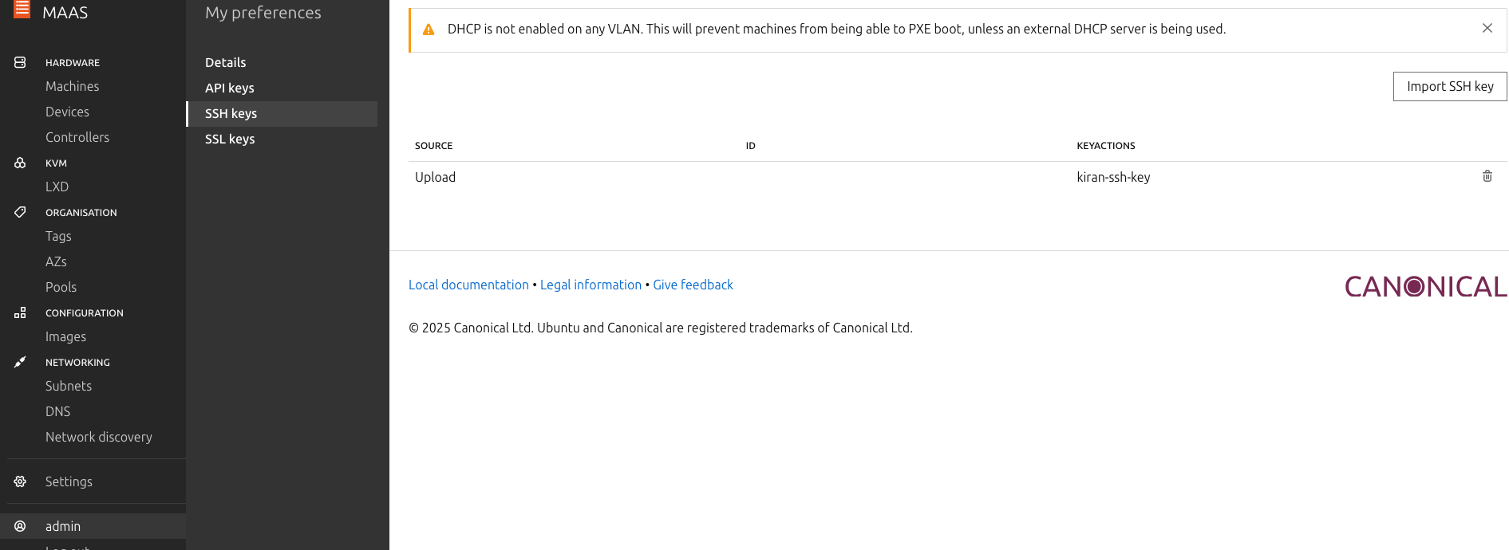The height and width of the screenshot is (550, 1509).
Task: Click the Give feedback link
Action: click(693, 285)
